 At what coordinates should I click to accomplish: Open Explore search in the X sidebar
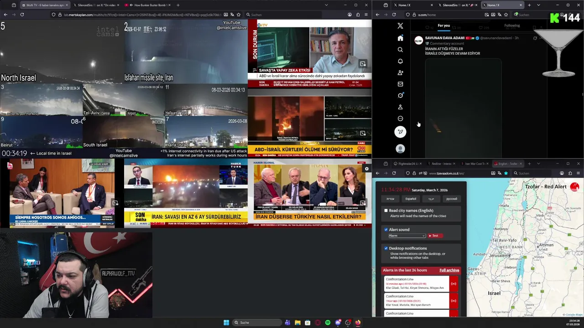click(x=400, y=50)
